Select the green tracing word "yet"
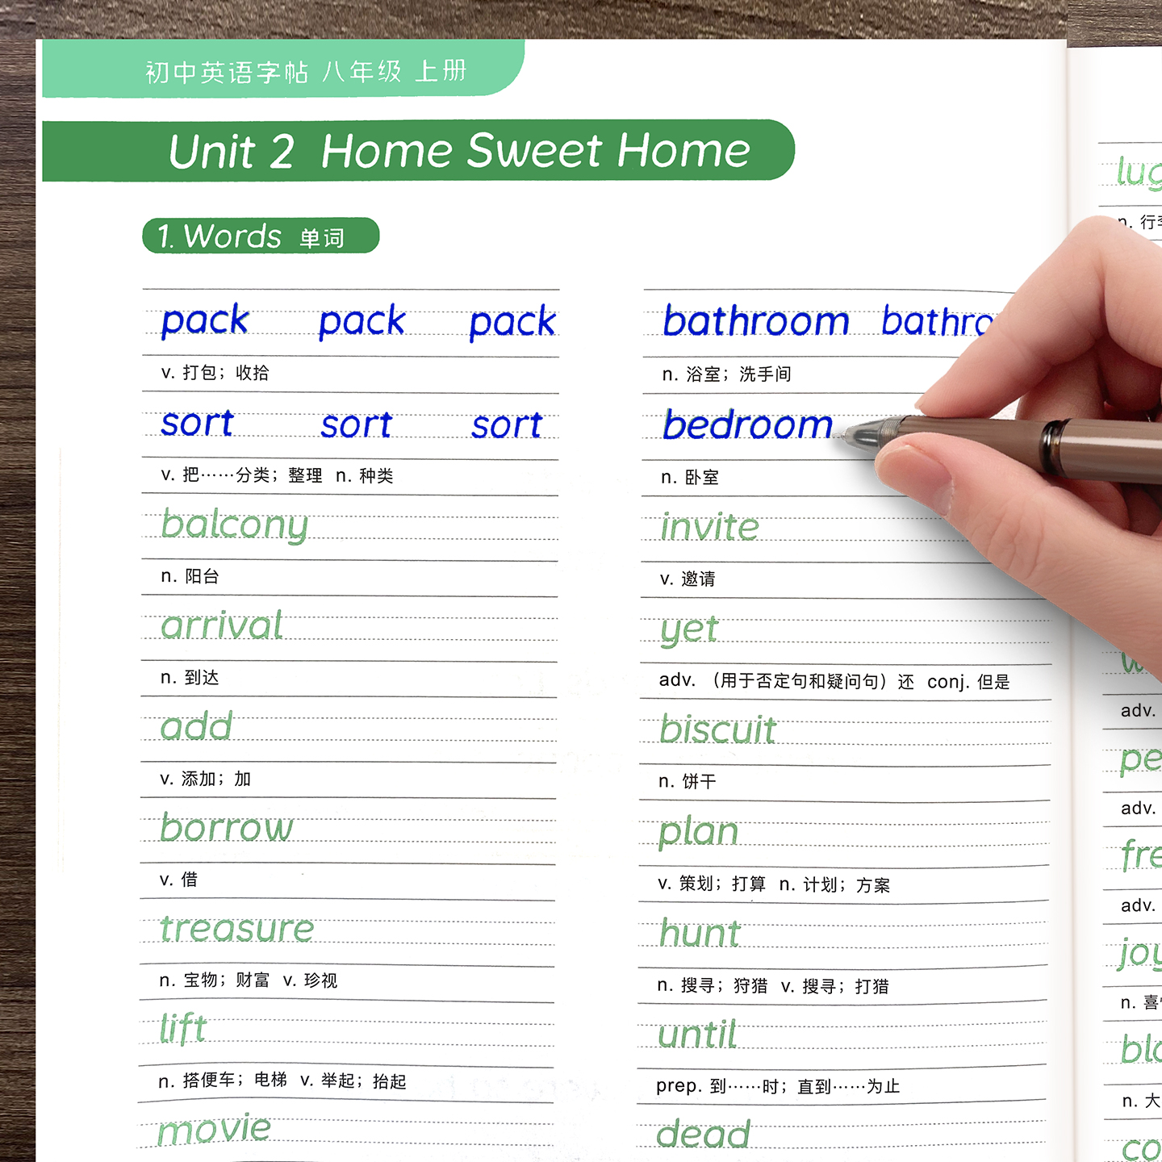This screenshot has height=1162, width=1162. [688, 630]
